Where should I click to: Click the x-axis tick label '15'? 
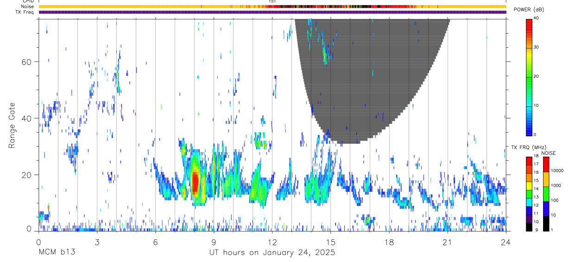[x=331, y=242]
